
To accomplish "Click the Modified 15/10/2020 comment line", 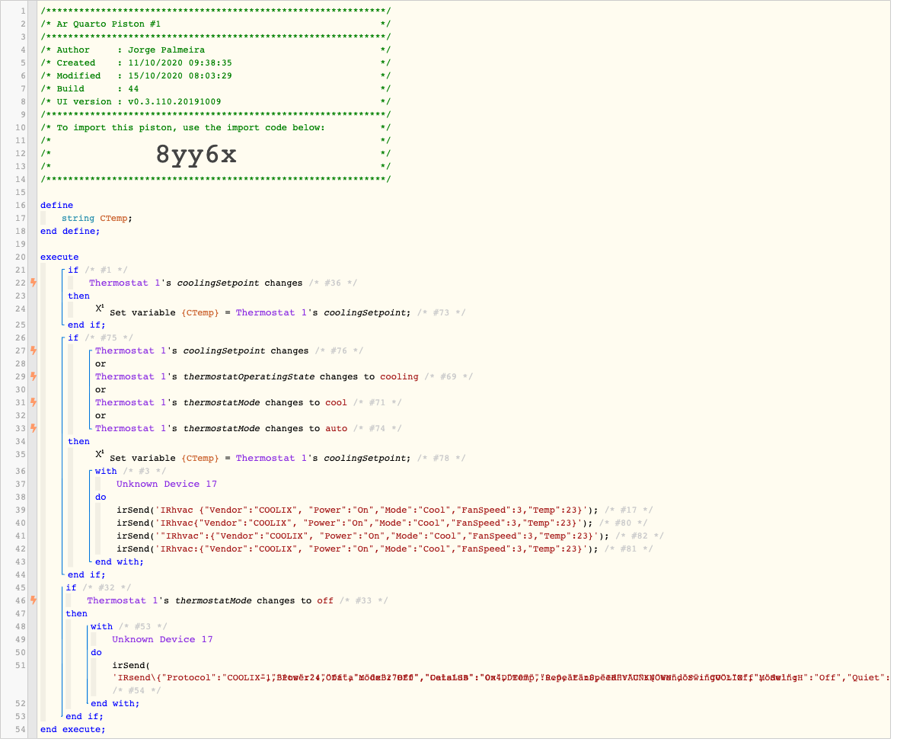I will (215, 75).
